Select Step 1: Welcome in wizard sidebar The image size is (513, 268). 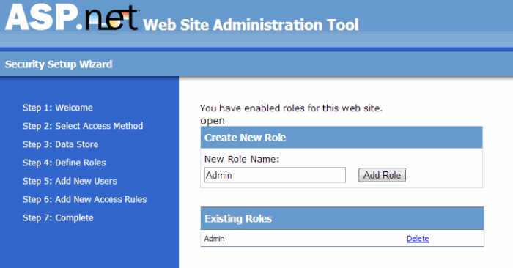point(58,108)
